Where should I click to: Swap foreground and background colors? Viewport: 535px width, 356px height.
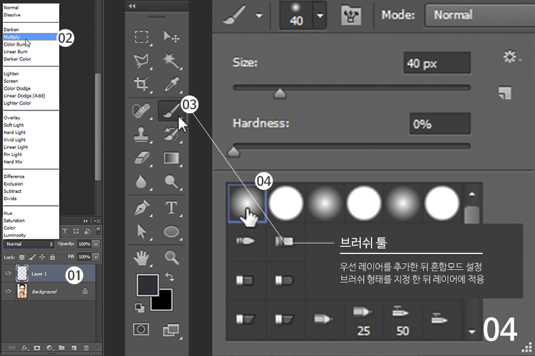pyautogui.click(x=170, y=277)
